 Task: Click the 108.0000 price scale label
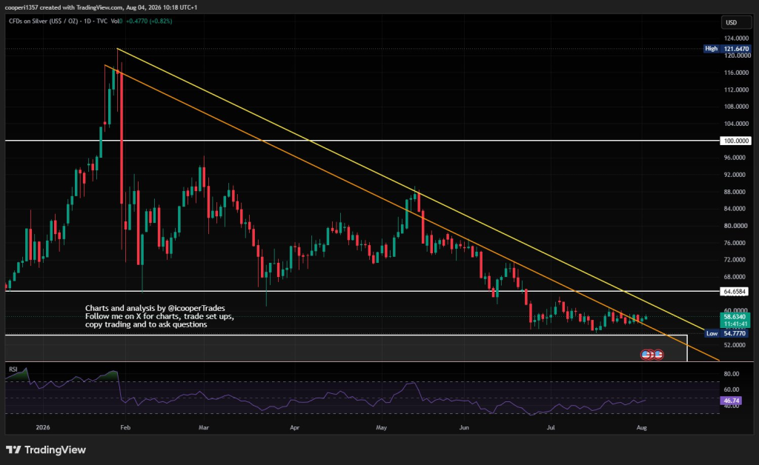(736, 107)
